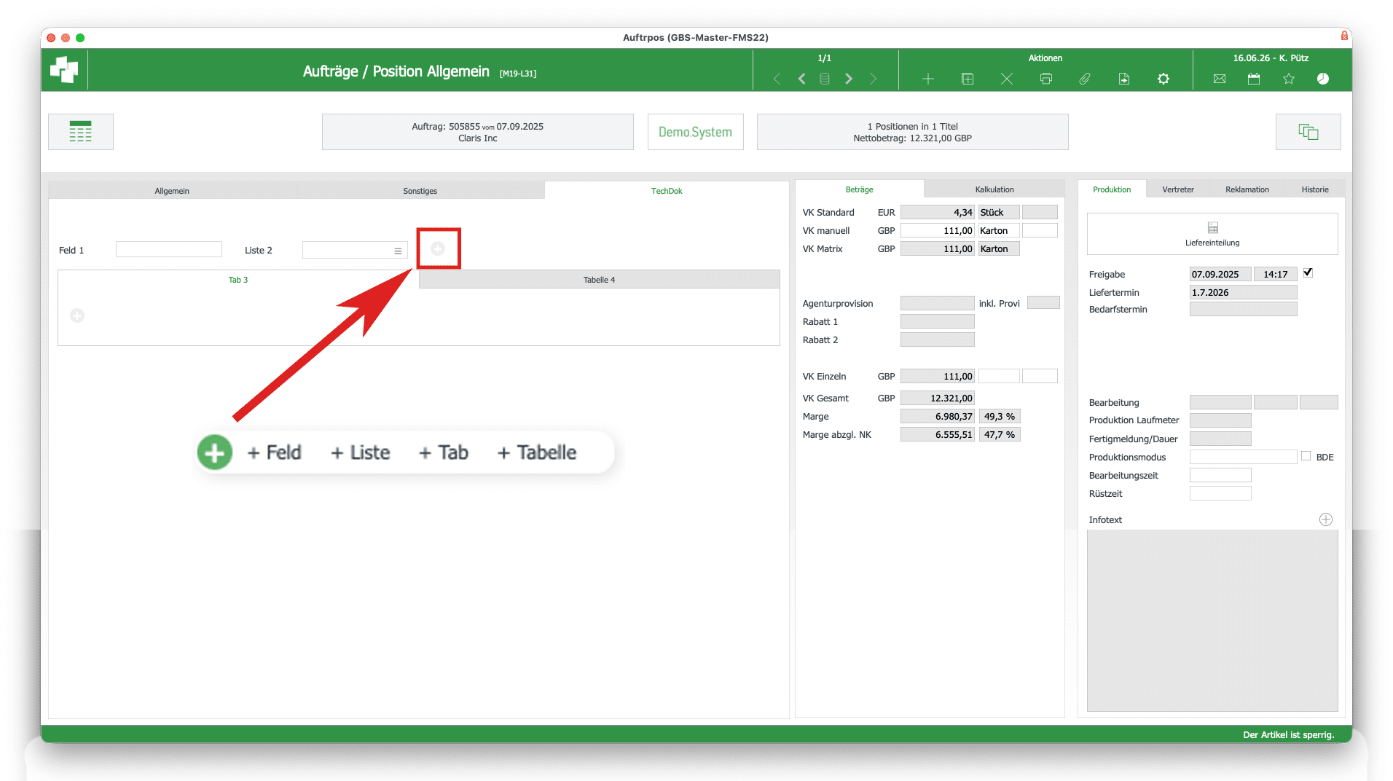Switch to the Kalkulation tab
This screenshot has height=781, width=1393.
(x=994, y=189)
